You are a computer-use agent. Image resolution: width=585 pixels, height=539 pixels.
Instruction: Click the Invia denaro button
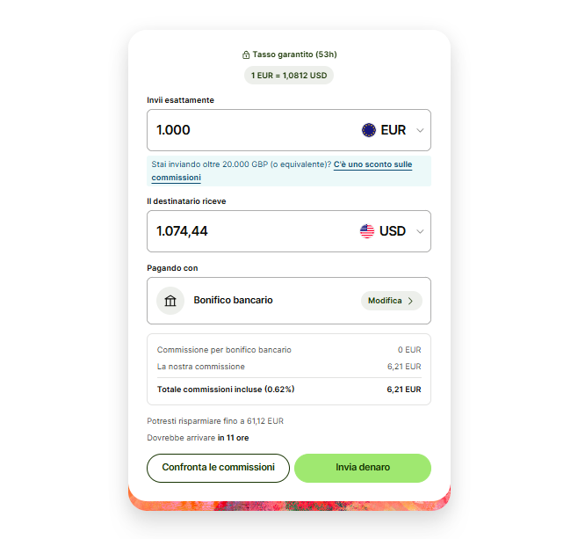(x=362, y=468)
